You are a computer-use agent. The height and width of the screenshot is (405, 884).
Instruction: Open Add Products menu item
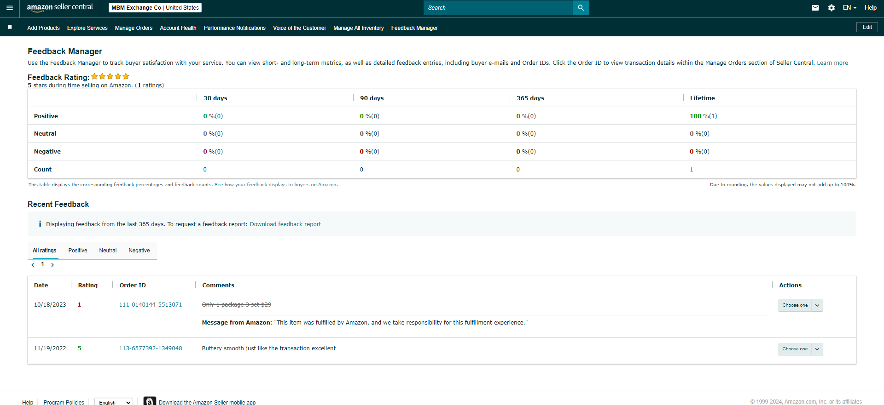(43, 28)
